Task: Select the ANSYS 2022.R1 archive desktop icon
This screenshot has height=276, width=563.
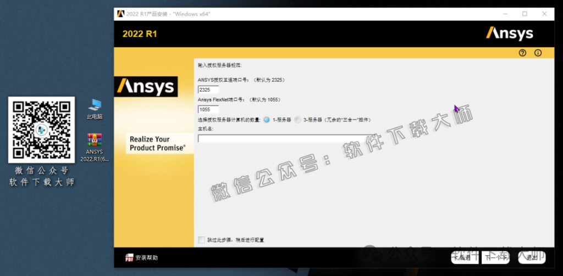Action: [x=95, y=147]
